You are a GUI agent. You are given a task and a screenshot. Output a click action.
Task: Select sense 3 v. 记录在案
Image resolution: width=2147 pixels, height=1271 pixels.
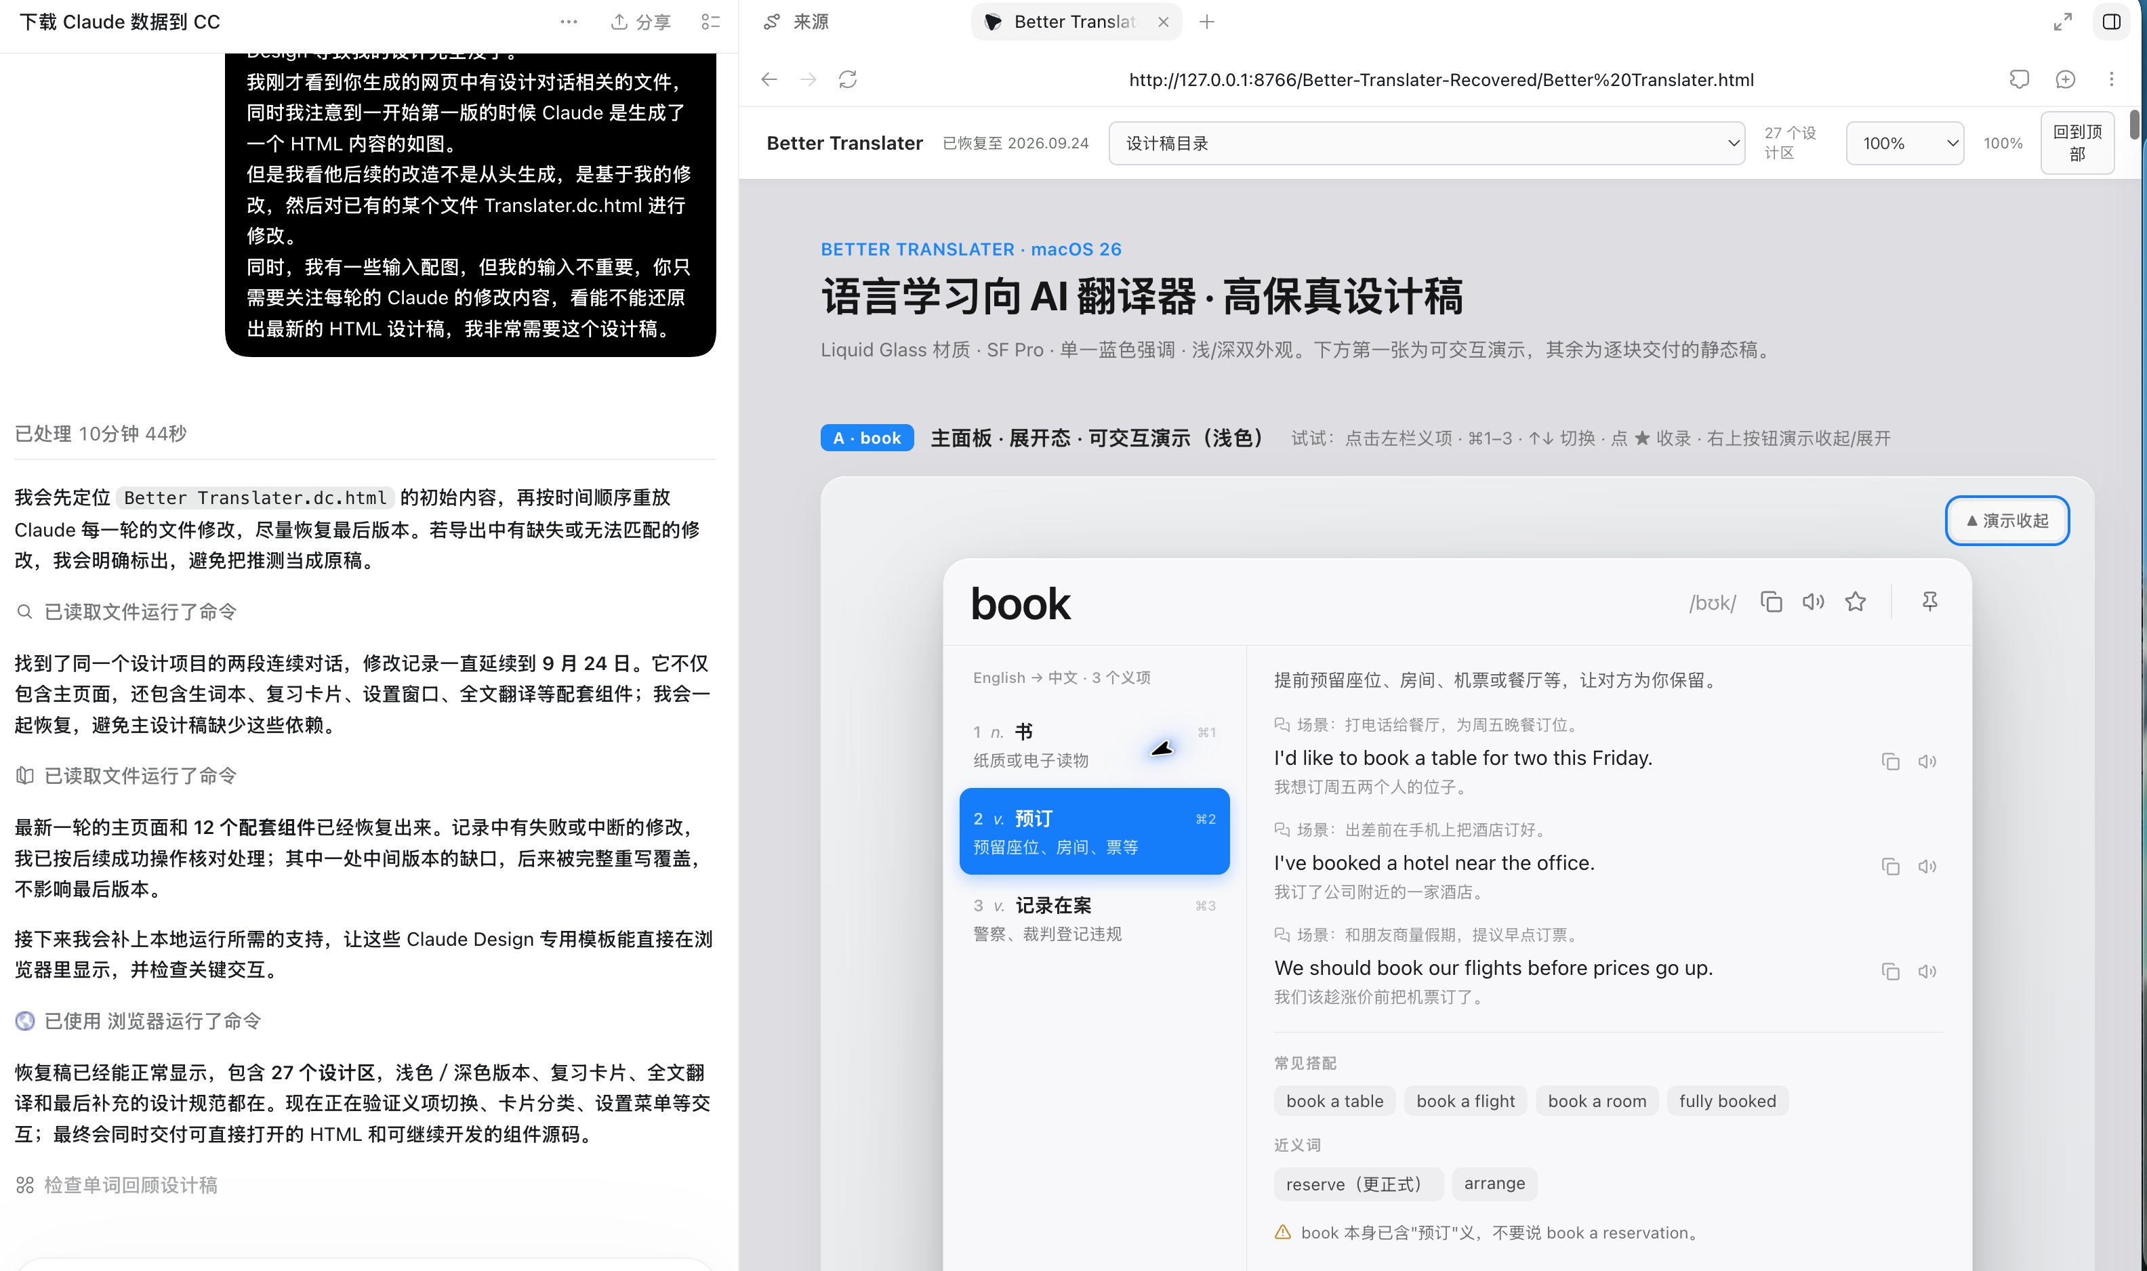[1094, 919]
